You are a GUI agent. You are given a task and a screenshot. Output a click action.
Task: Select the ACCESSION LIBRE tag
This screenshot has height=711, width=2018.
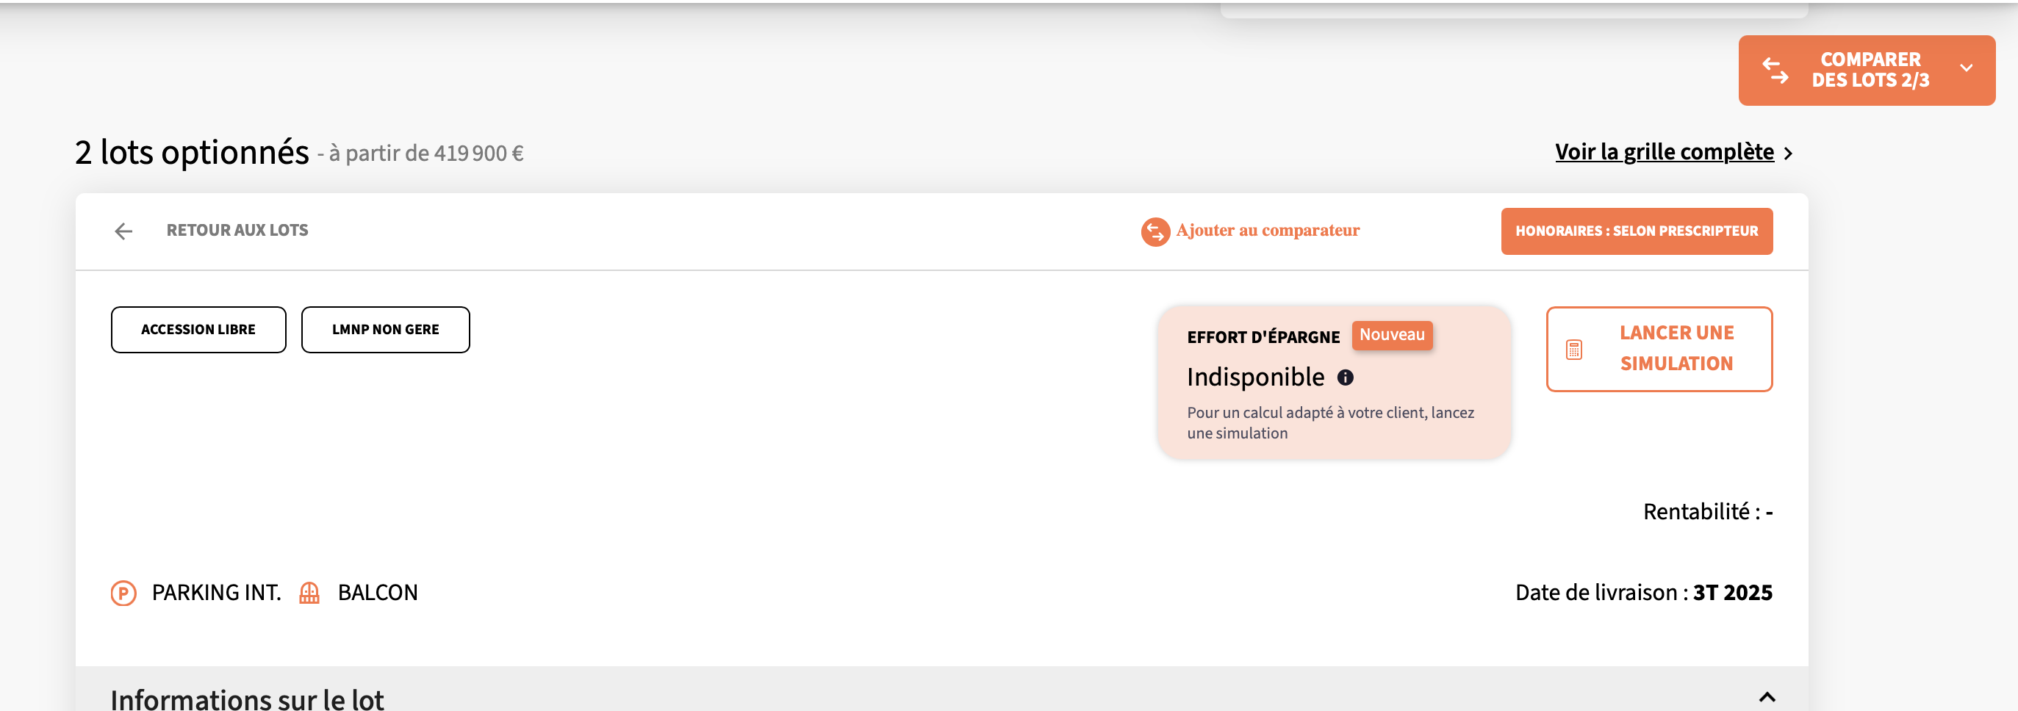tap(198, 330)
